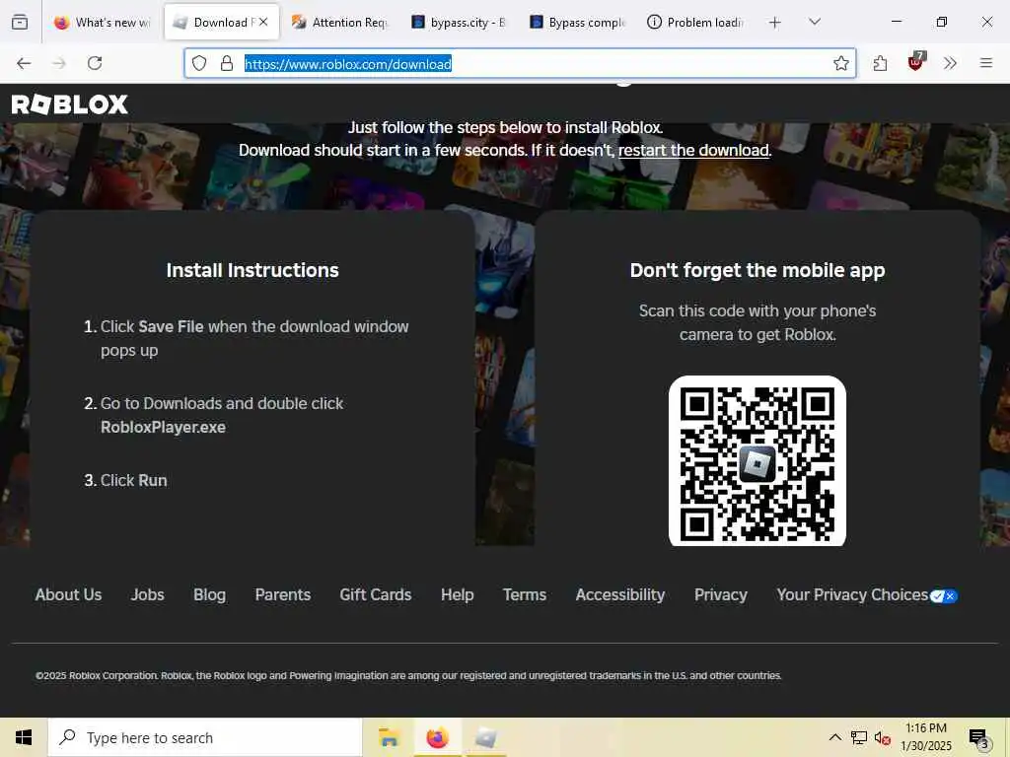Click the forward navigation arrow
The image size is (1010, 757).
[59, 63]
